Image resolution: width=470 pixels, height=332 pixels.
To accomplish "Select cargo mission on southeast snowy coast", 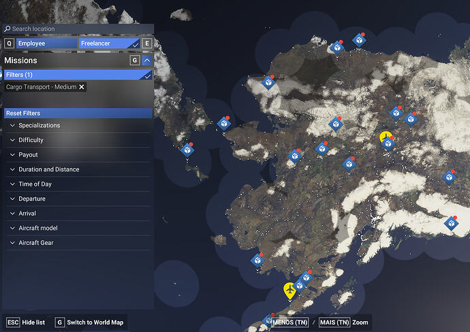I will coord(451,223).
